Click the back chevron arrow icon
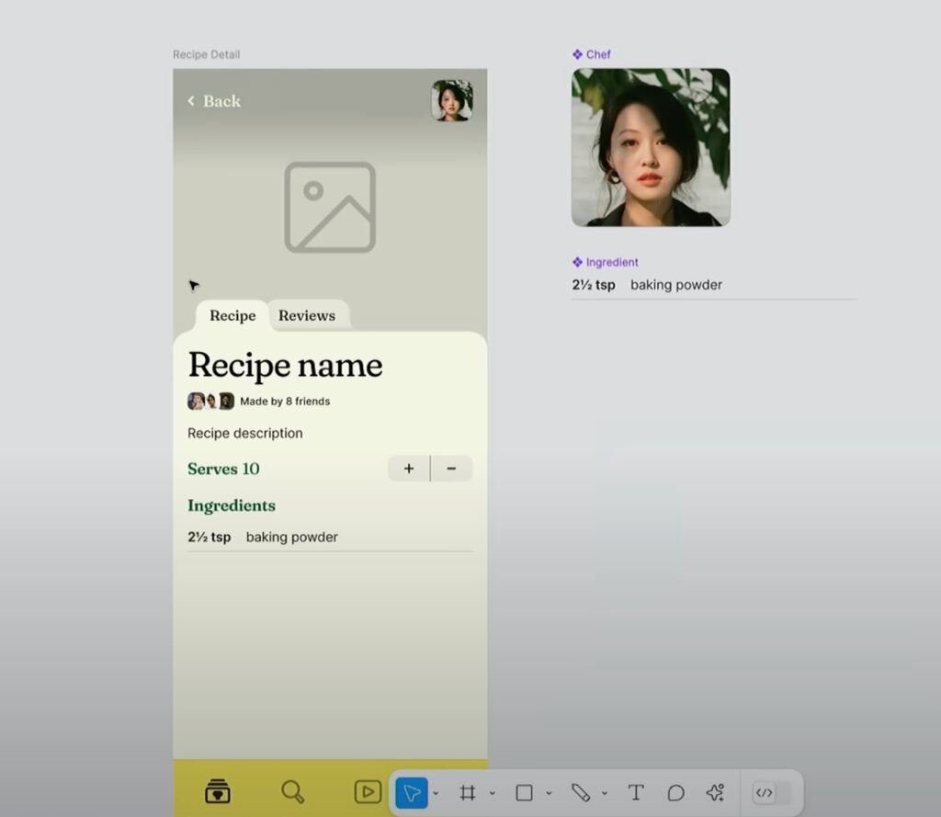The image size is (941, 817). click(191, 101)
